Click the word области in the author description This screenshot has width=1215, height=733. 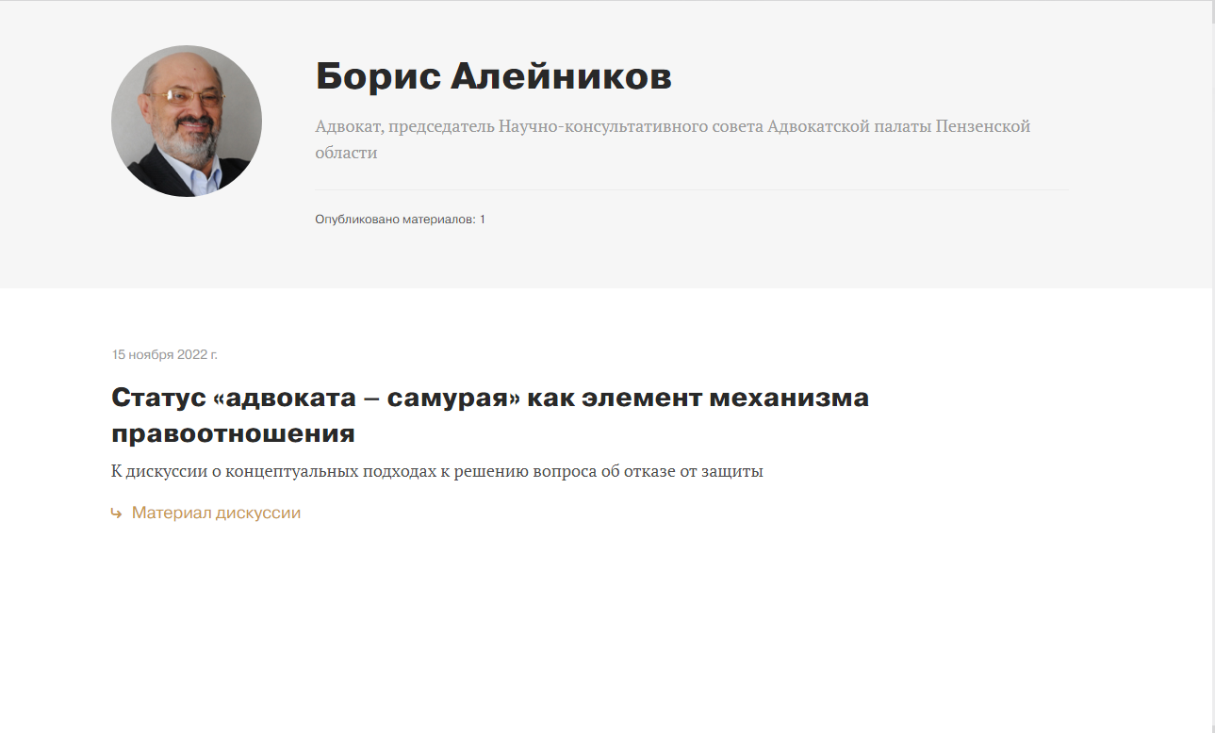click(346, 153)
